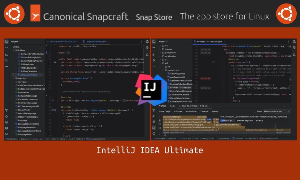300x180 pixels.
Task: Select CancellationCallable in project tree
Action: pyautogui.click(x=178, y=95)
